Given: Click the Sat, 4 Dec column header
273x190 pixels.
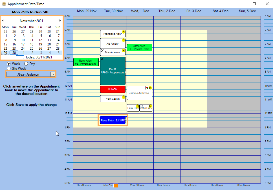Looking at the screenshot, I should (x=221, y=11).
